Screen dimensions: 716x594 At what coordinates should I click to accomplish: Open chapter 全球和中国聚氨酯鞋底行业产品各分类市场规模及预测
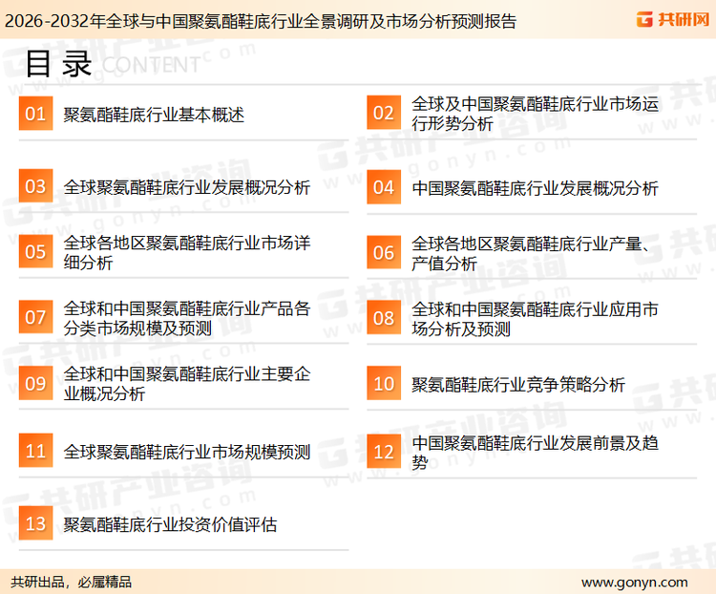[187, 318]
